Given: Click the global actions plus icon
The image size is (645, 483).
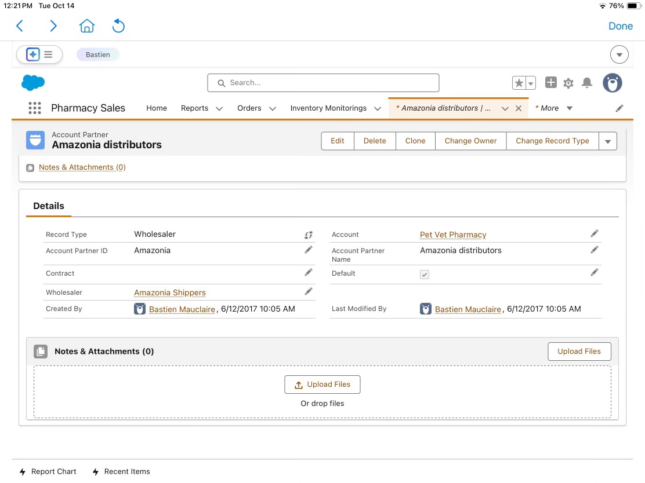Looking at the screenshot, I should [551, 83].
